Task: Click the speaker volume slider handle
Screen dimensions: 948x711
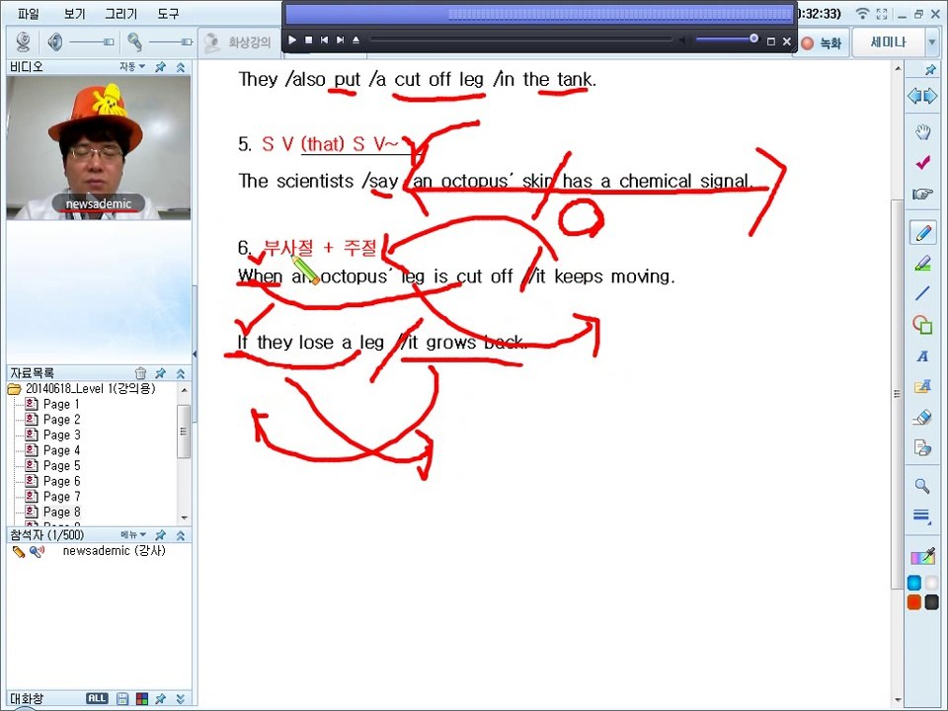Action: tap(109, 41)
